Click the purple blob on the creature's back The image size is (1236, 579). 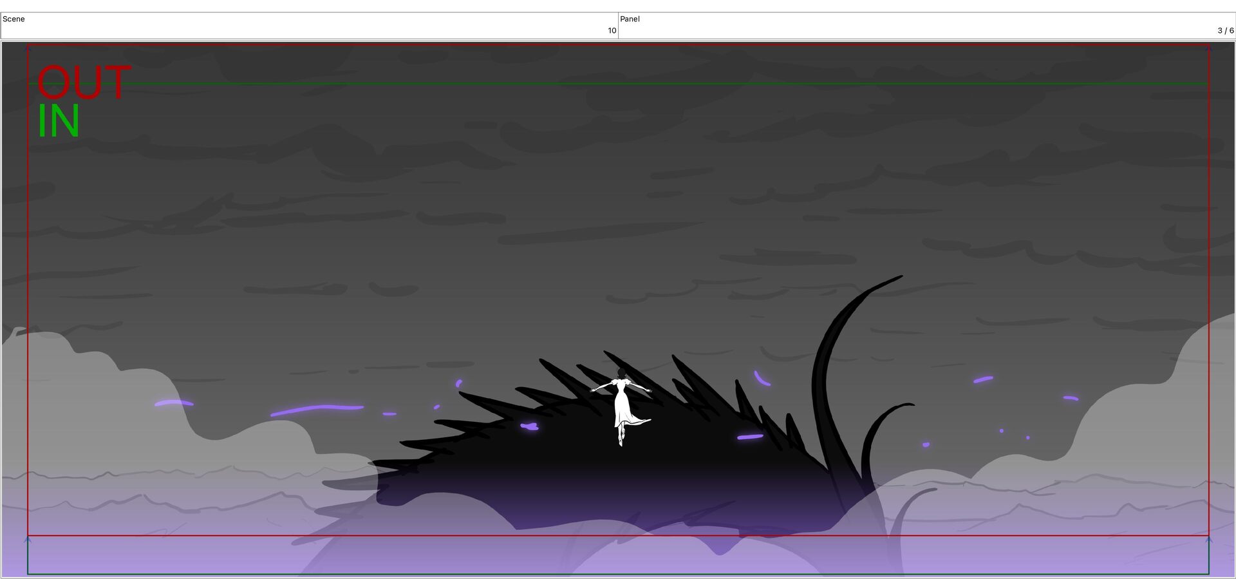coord(529,426)
